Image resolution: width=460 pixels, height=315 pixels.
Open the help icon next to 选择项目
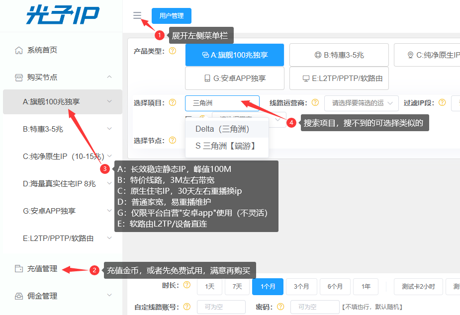point(173,102)
